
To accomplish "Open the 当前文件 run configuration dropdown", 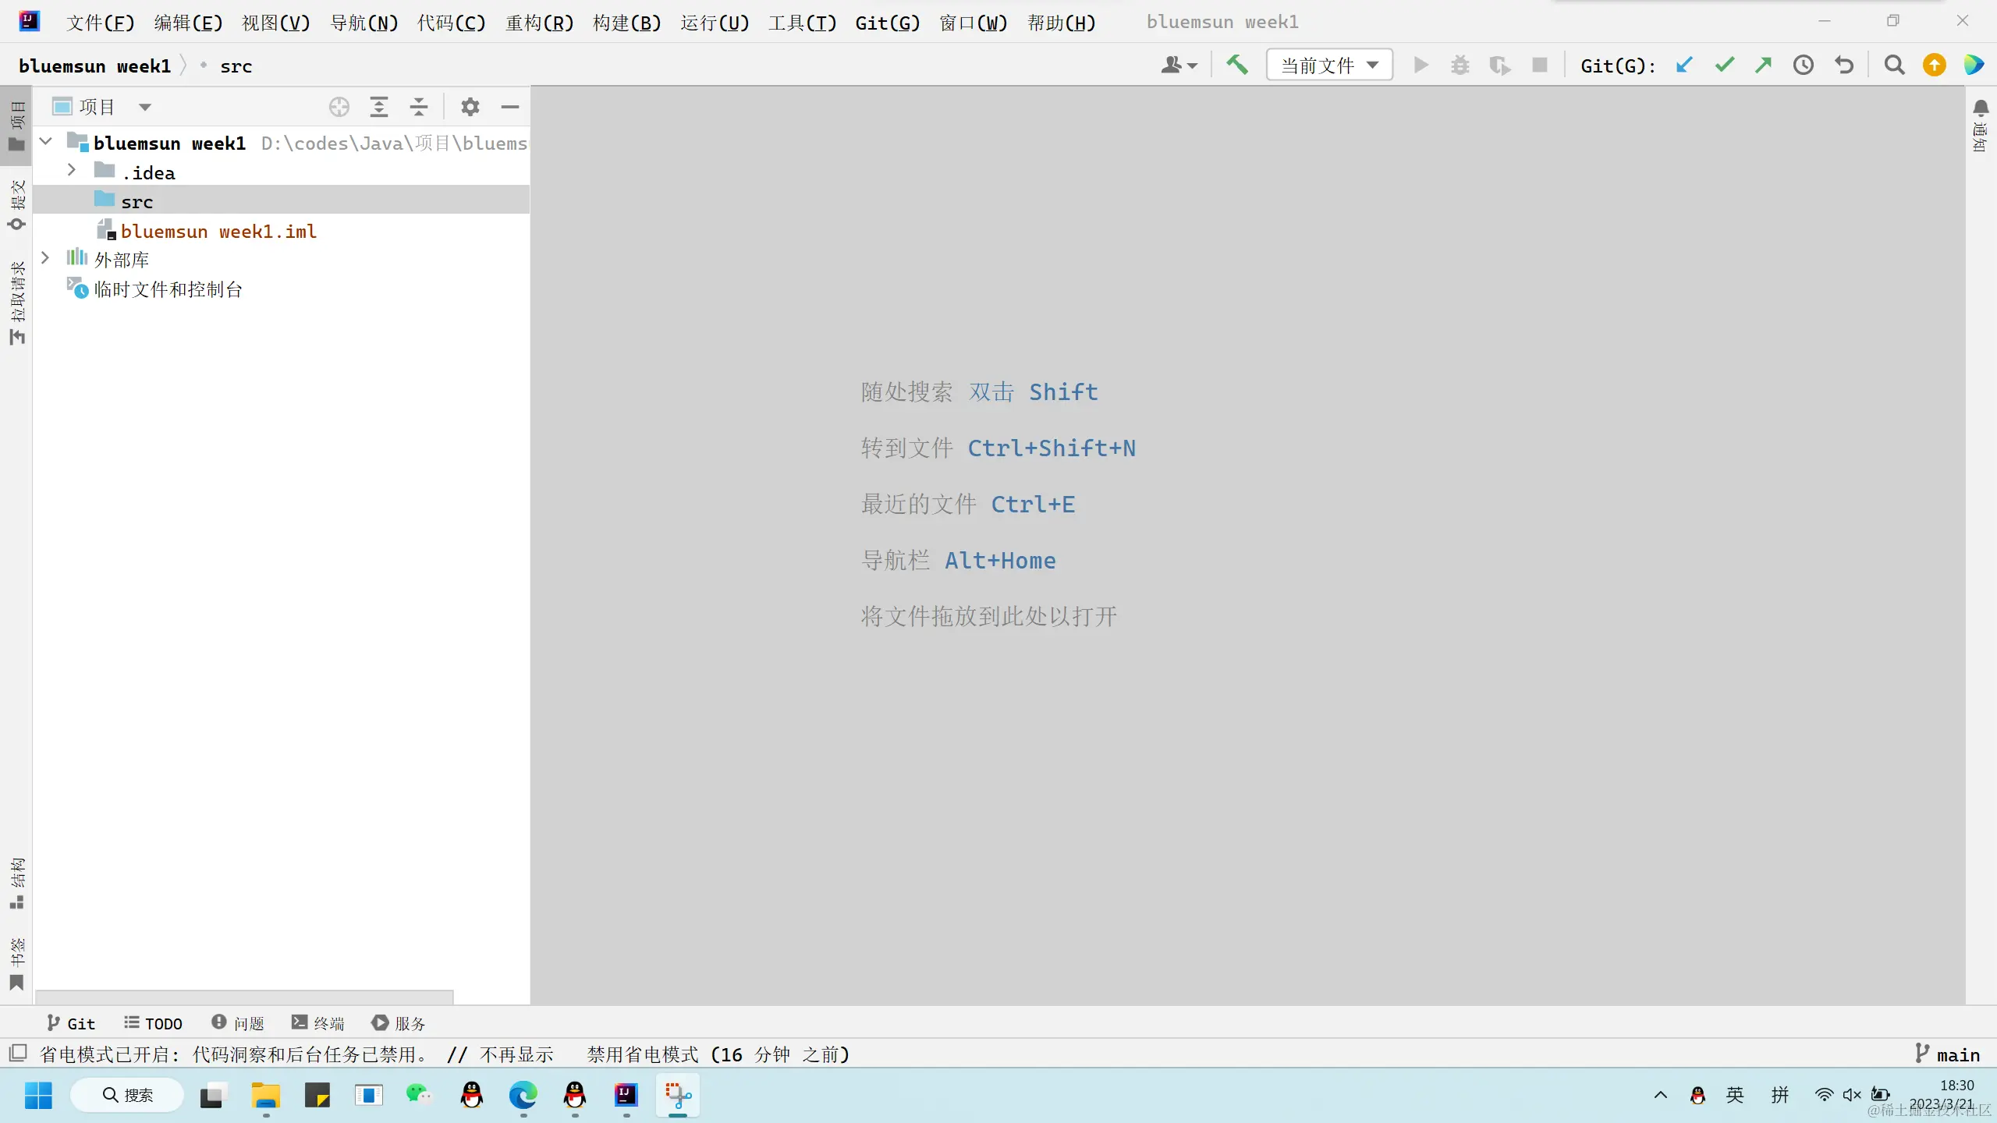I will pyautogui.click(x=1329, y=65).
